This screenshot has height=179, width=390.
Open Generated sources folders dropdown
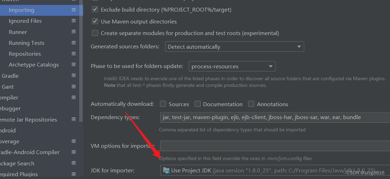[235, 47]
